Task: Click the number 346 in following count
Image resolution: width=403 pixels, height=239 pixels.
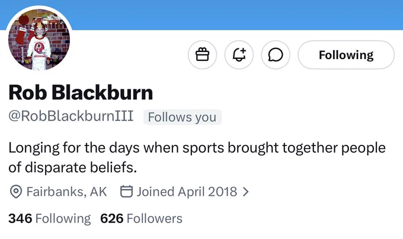Action: [x=20, y=218]
